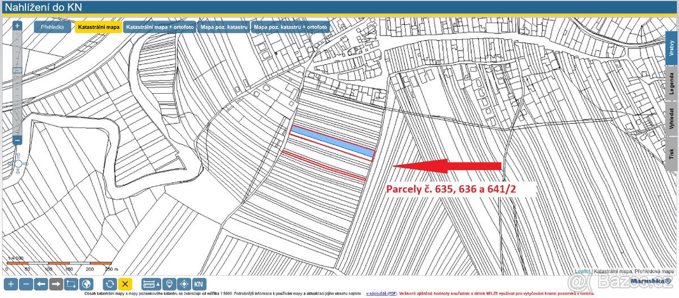Zoom in with bottom toolbar plus button

11,284
